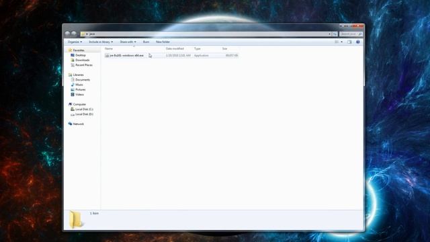Click the Favorites star icon

click(x=70, y=50)
